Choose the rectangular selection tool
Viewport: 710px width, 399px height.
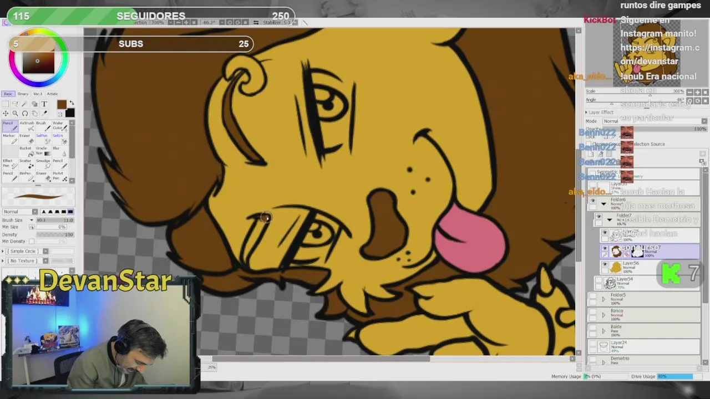[x=6, y=104]
